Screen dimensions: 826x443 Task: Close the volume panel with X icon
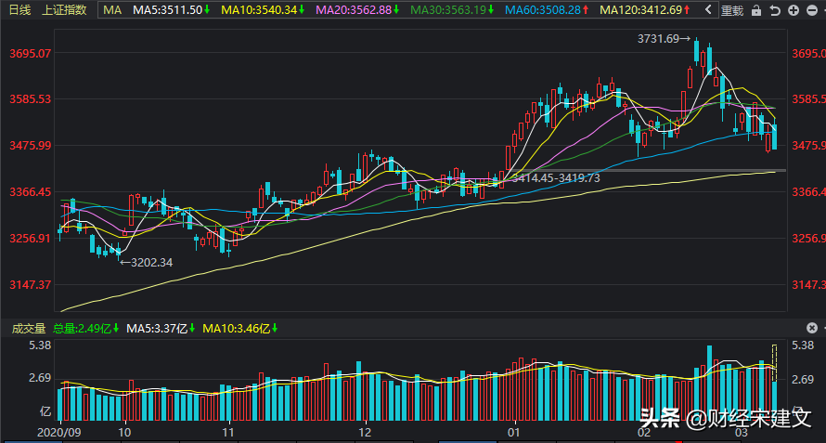[812, 328]
